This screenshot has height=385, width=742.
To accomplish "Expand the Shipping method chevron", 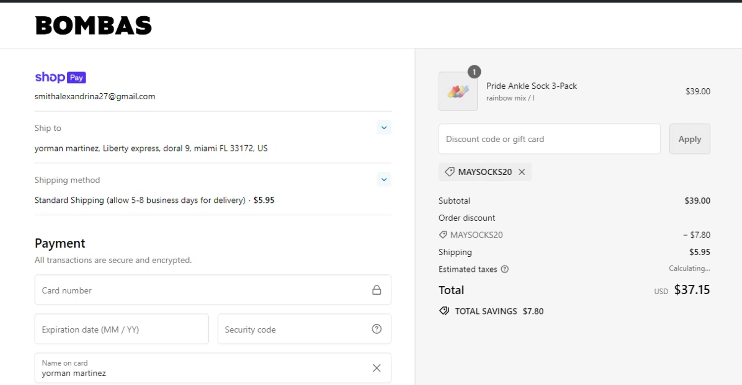I will pyautogui.click(x=384, y=179).
